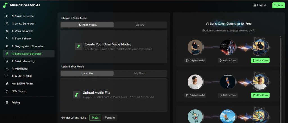Open the AI Music Mastering icon
The image size is (288, 123).
tap(7, 61)
